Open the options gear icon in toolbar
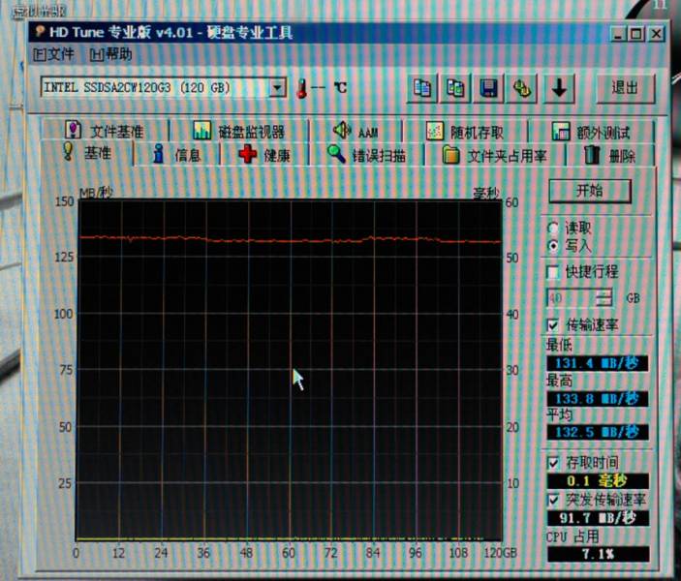The width and height of the screenshot is (681, 581). point(523,88)
